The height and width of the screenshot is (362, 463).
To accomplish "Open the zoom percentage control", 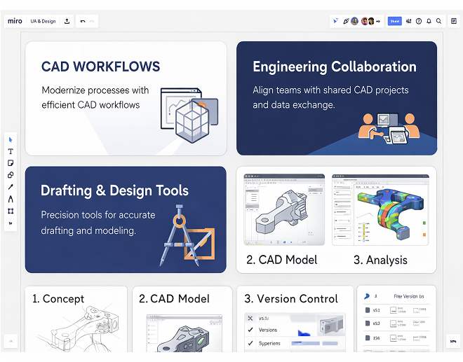I will [x=452, y=341].
